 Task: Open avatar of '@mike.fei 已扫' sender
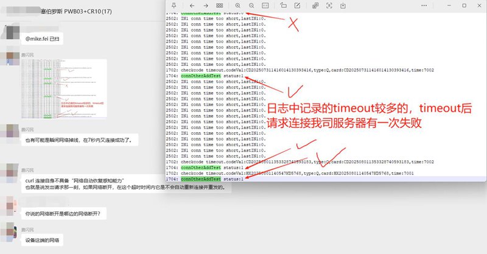pos(12,32)
